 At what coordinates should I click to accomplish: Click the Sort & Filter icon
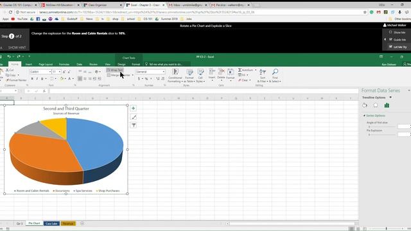click(263, 76)
